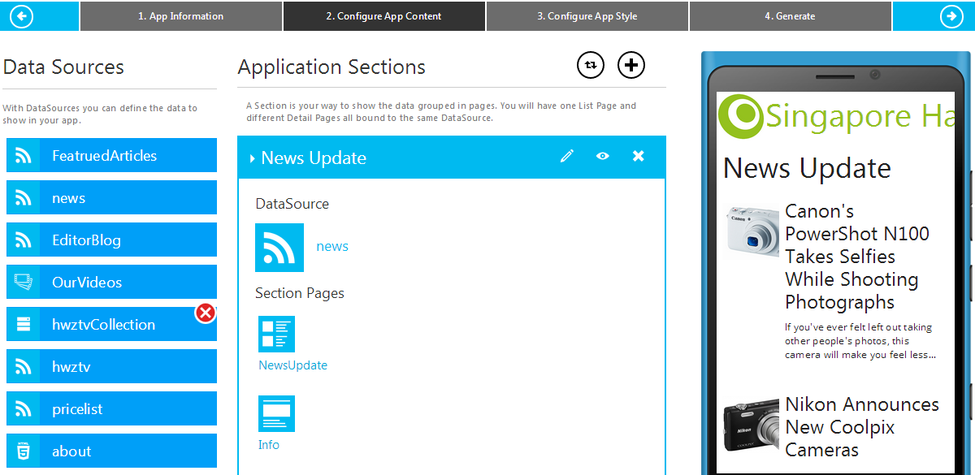Click the large RSS DataSource icon in section
The height and width of the screenshot is (475, 975).
coord(279,248)
